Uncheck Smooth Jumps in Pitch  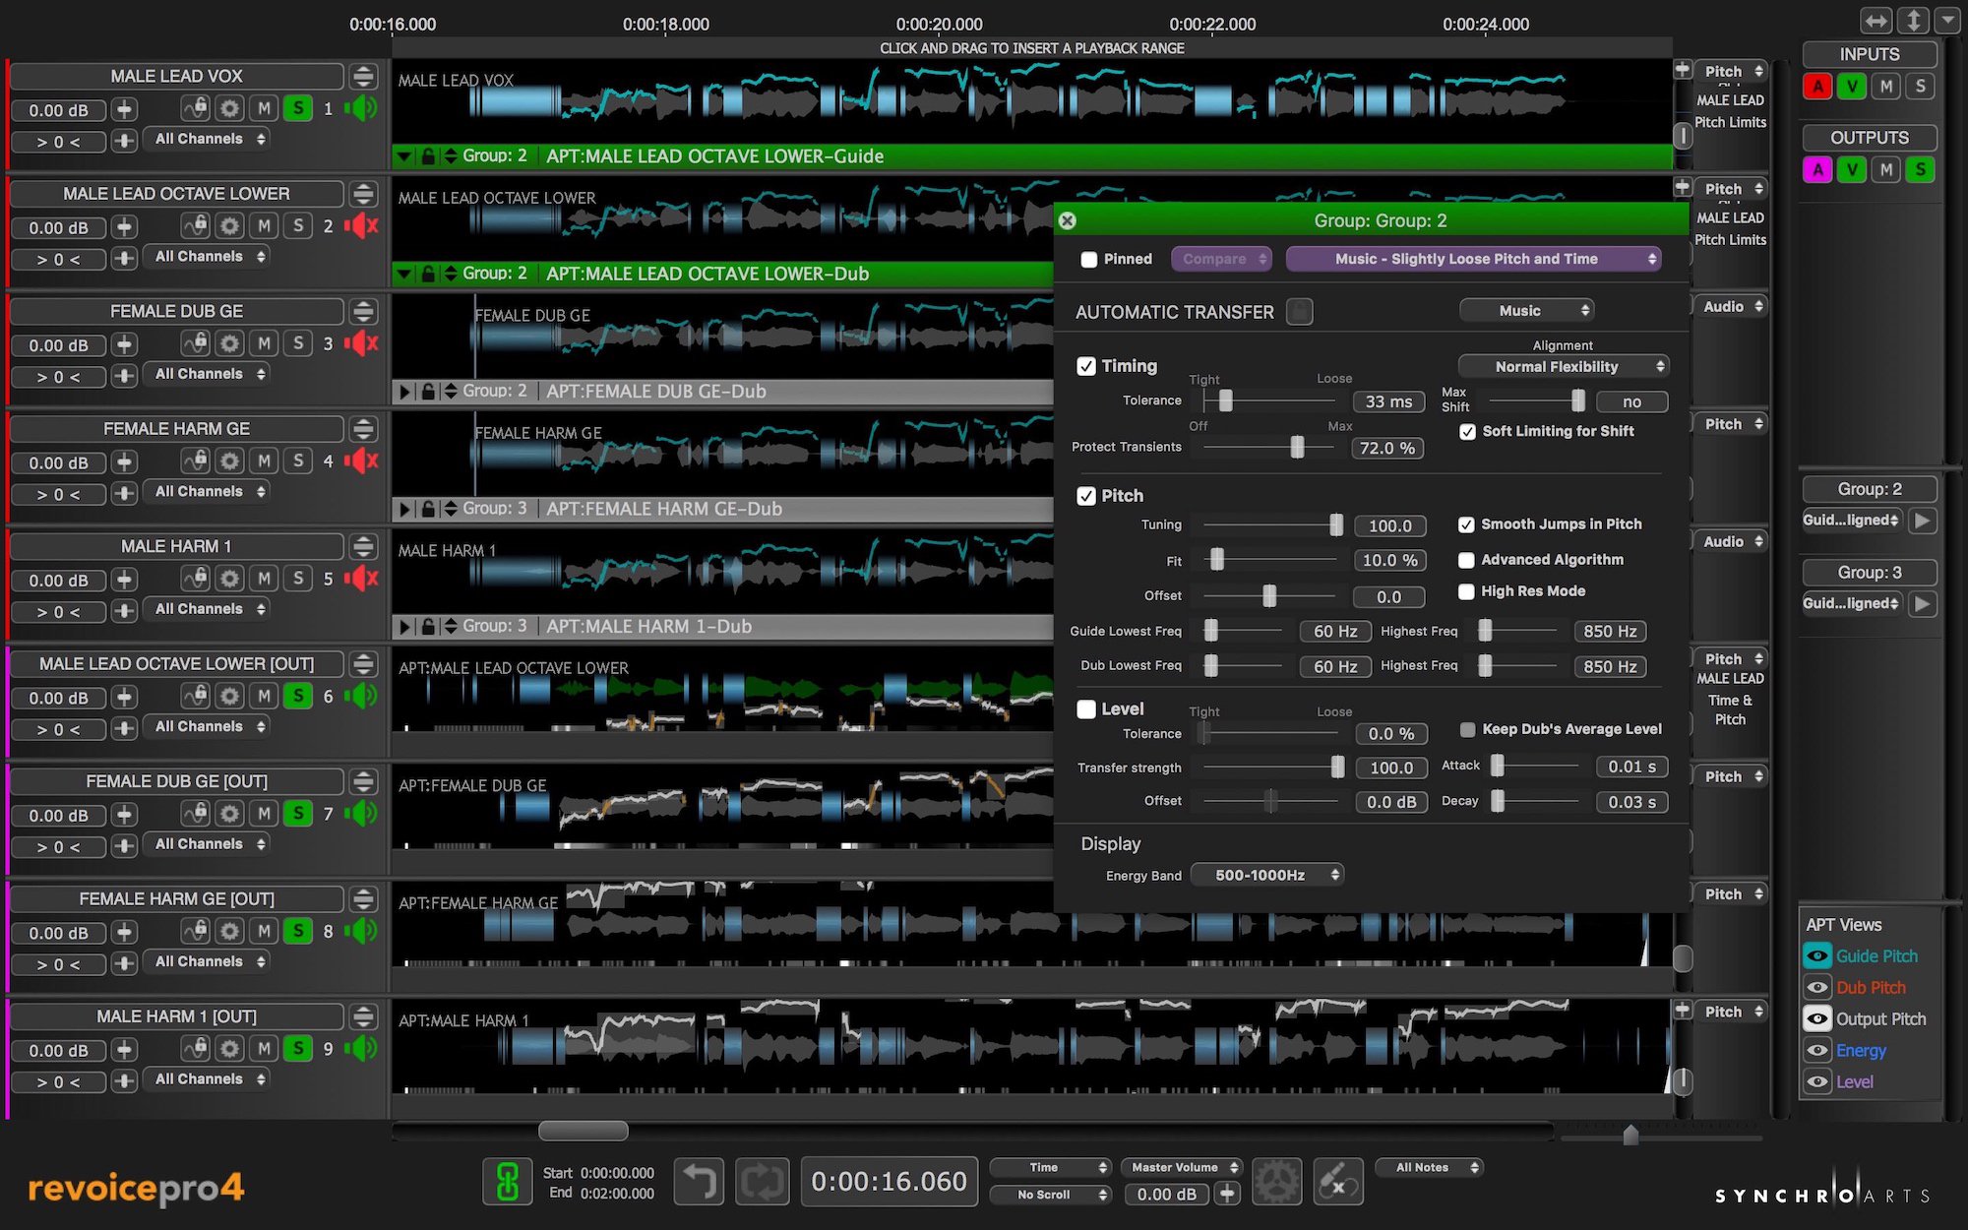tap(1466, 524)
